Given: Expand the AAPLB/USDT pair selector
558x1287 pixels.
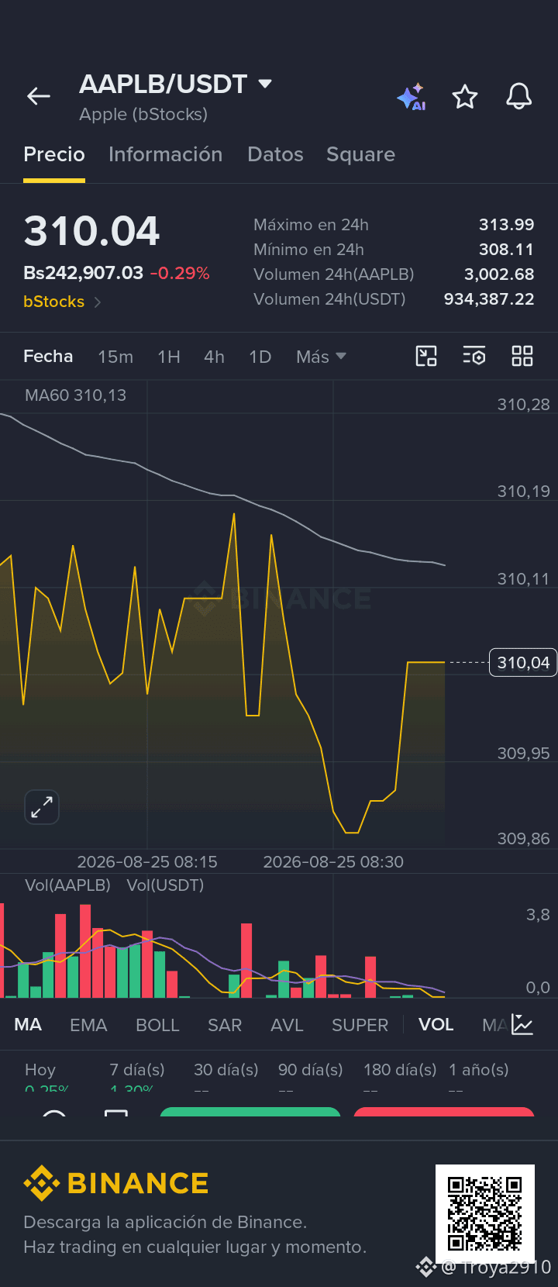Looking at the screenshot, I should (x=265, y=83).
